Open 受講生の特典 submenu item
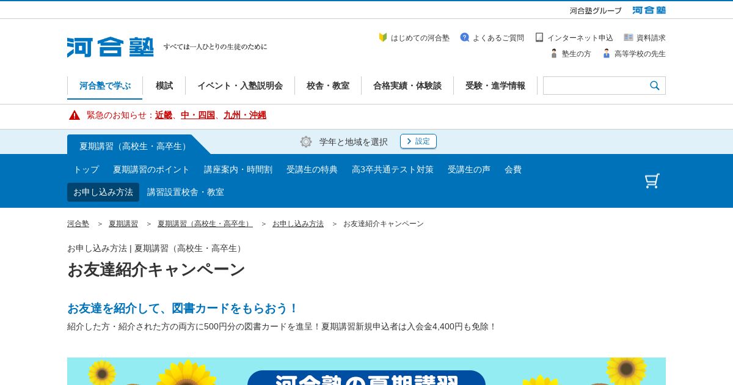 pyautogui.click(x=312, y=169)
